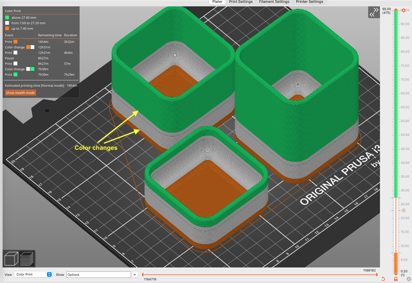Viewport: 412px width, 283px height.
Task: Toggle the one-layer mode lock icon
Action: coord(396,279)
